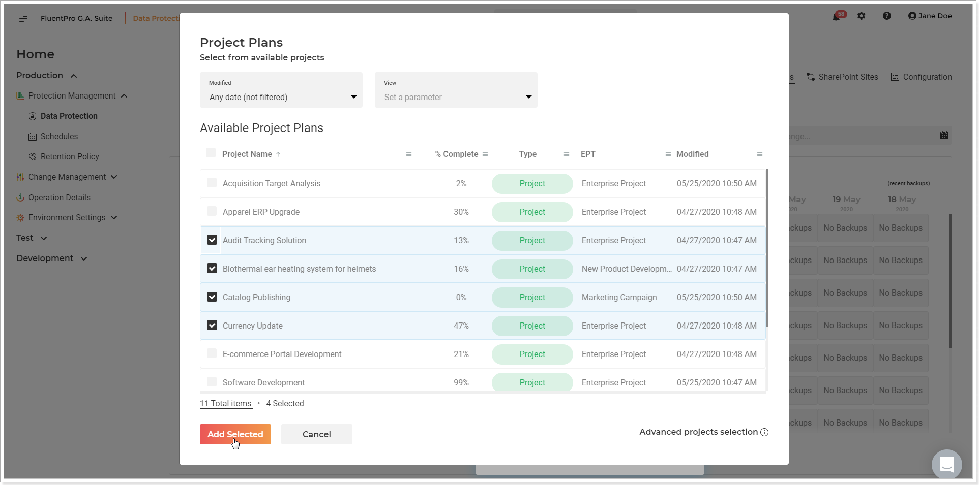Collapse the Production section chevron
Image resolution: width=979 pixels, height=485 pixels.
coord(74,76)
